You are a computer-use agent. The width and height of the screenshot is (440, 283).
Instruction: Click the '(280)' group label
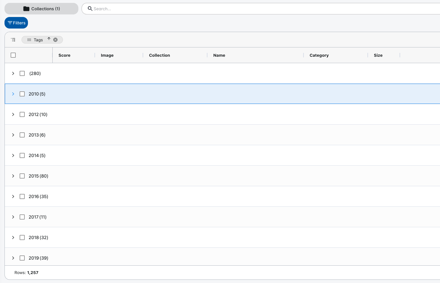[35, 73]
